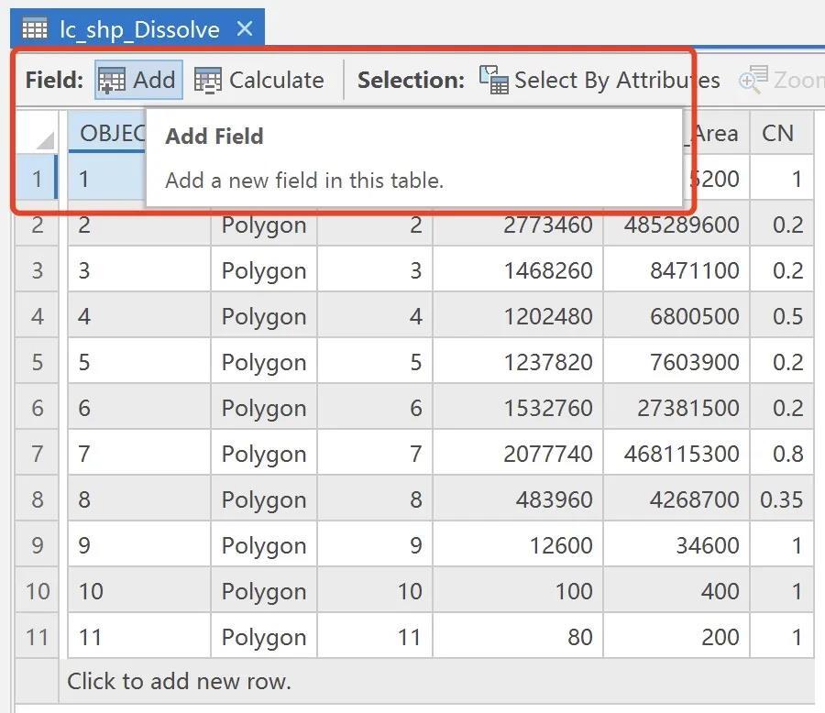This screenshot has height=713, width=825.
Task: Click to add new row
Action: pyautogui.click(x=179, y=681)
